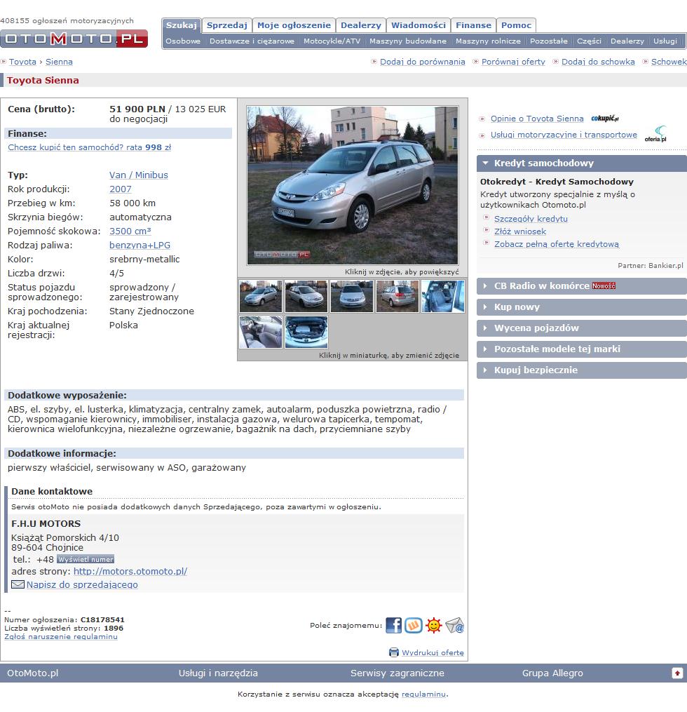
Task: Click Złóż wniosek link
Action: tap(520, 231)
